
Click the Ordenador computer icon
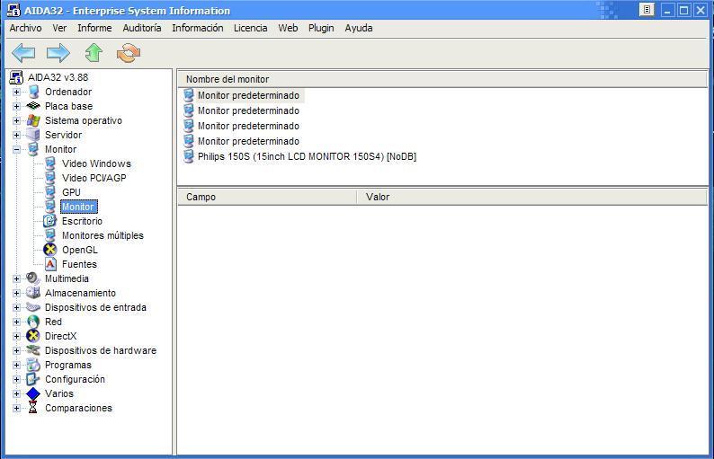coord(33,92)
